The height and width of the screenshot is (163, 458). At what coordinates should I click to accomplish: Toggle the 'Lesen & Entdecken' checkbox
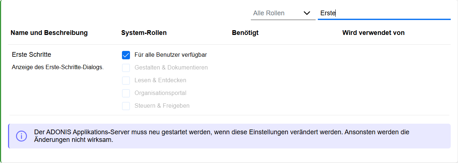click(x=126, y=80)
